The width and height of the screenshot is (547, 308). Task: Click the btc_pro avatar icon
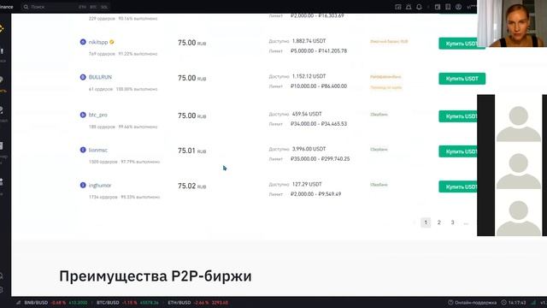click(x=83, y=115)
